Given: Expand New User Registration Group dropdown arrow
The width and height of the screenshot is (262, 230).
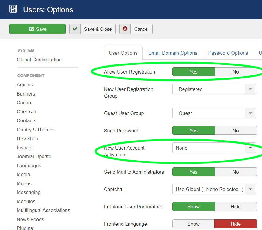Looking at the screenshot, I should click(x=250, y=89).
